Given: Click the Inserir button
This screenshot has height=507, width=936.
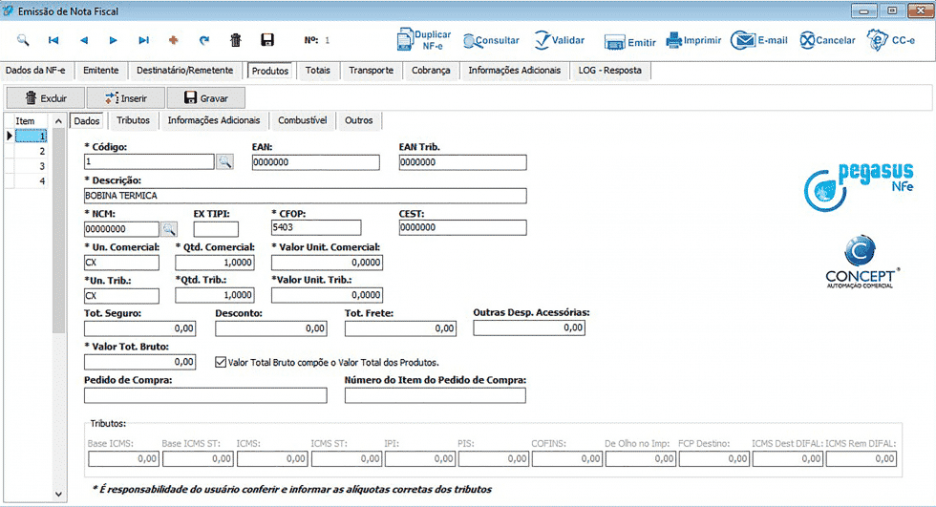Looking at the screenshot, I should 126,98.
